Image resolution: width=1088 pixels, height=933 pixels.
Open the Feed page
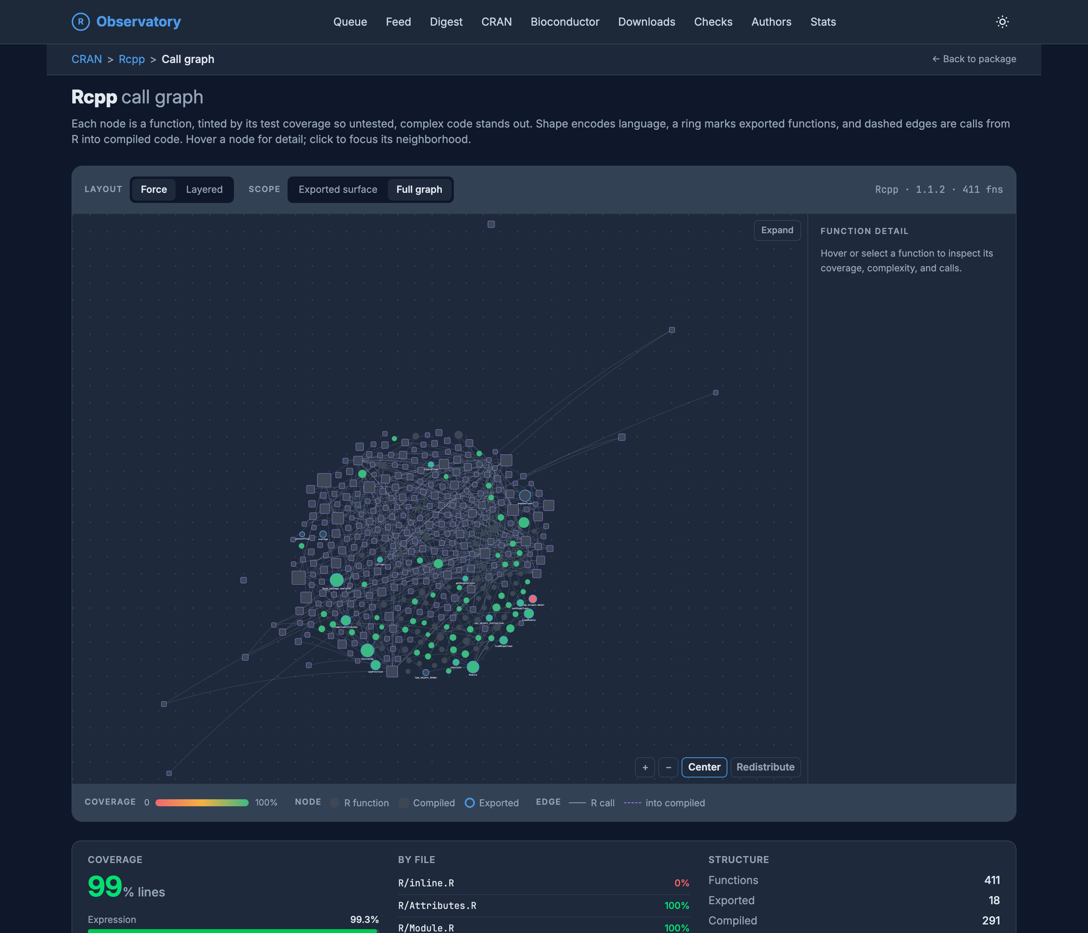pos(399,21)
